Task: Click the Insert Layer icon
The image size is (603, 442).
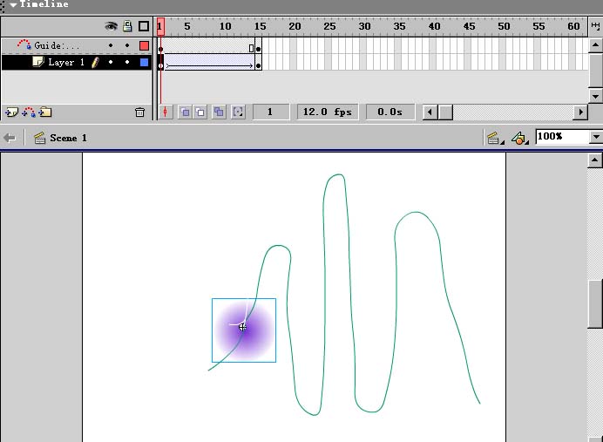Action: click(x=11, y=112)
